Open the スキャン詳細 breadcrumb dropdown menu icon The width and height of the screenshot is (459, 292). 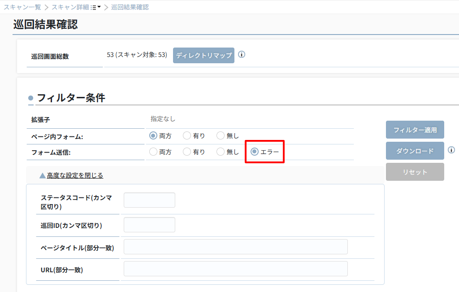(x=96, y=7)
